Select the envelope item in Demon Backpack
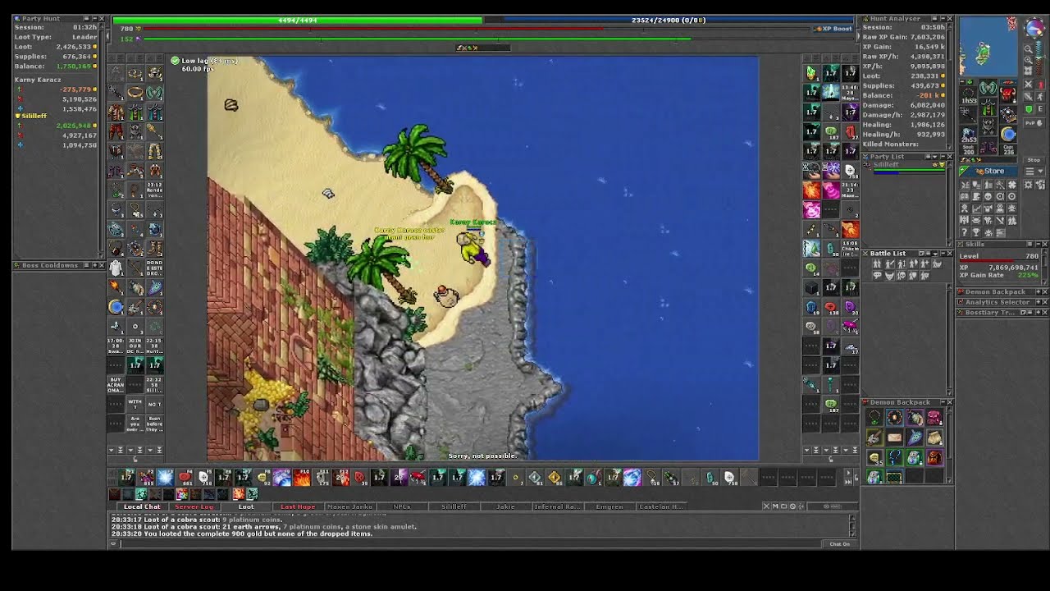 (894, 439)
